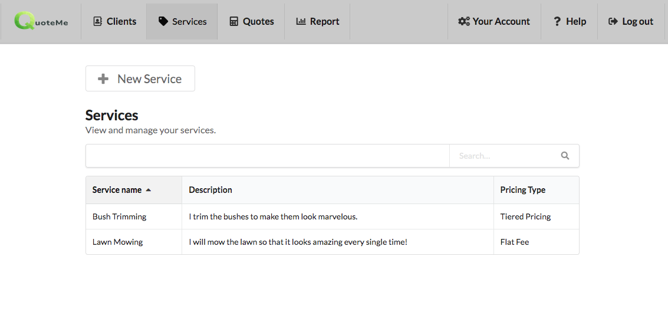Open the Clients menu label

point(121,21)
